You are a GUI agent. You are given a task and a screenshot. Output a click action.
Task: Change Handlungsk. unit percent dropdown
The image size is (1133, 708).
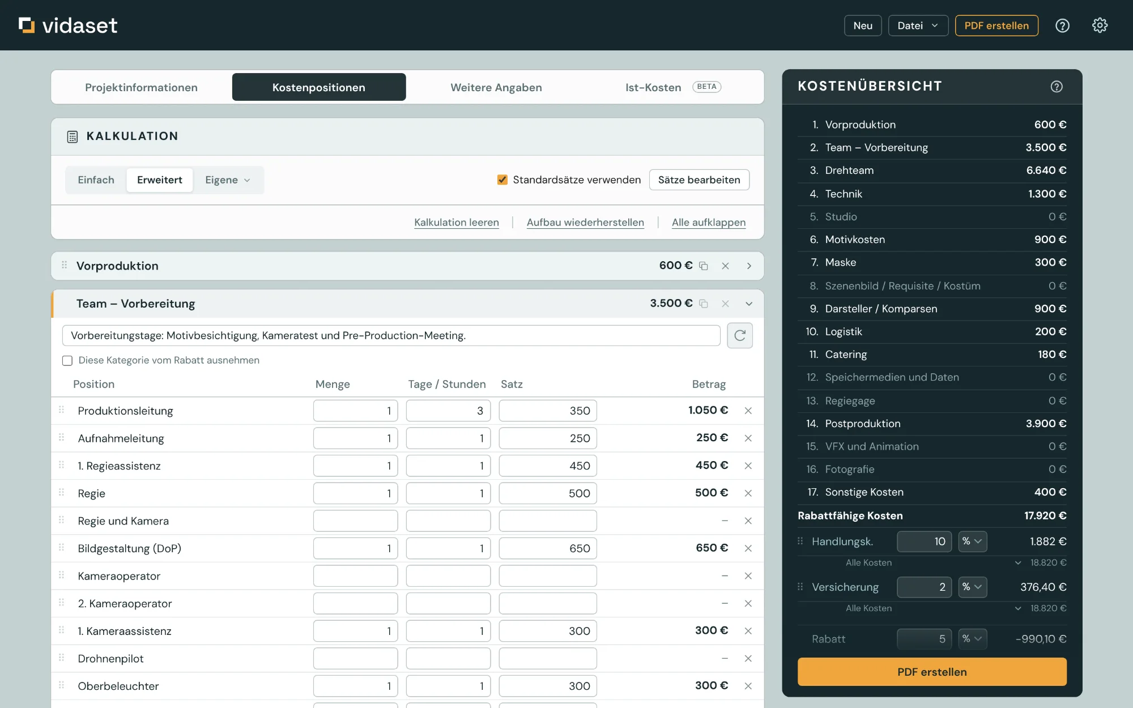tap(972, 541)
